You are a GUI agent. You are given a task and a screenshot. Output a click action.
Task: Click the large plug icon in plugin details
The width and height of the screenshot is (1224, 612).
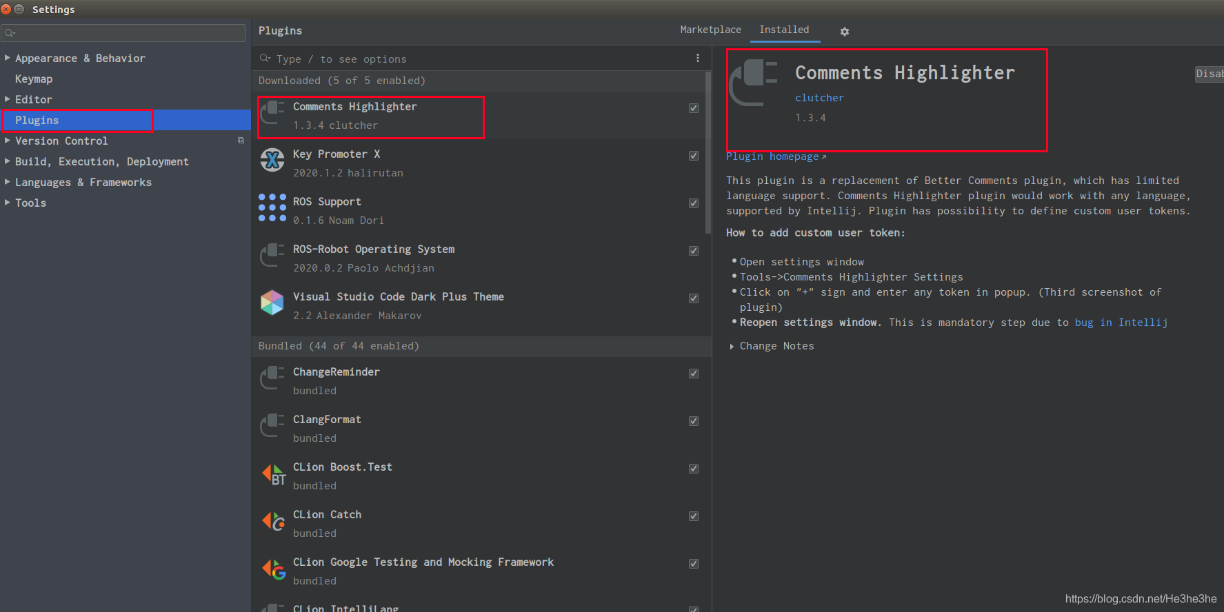click(754, 83)
